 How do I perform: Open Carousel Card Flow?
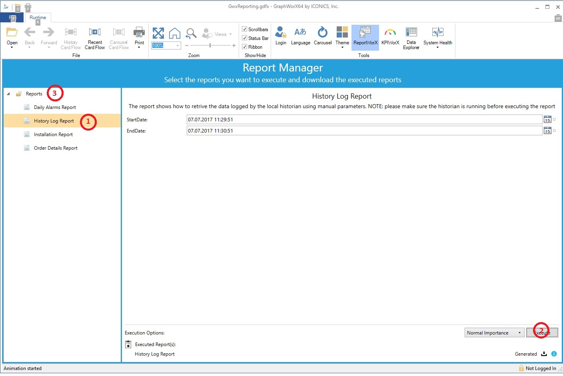pyautogui.click(x=119, y=38)
